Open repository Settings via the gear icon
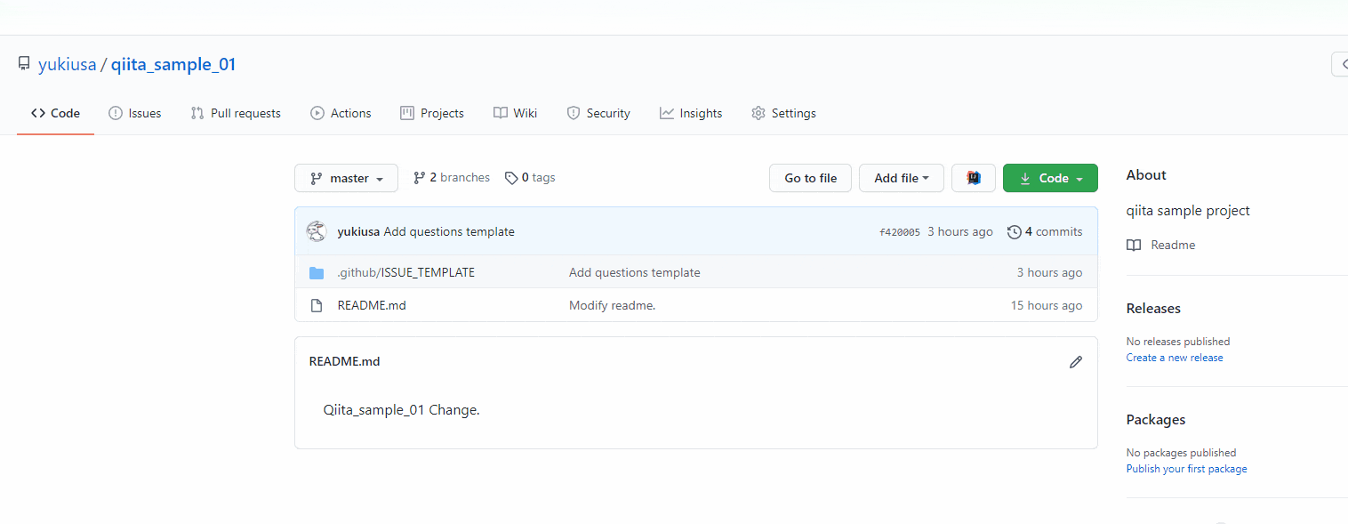Viewport: 1348px width, 524px height. 758,113
